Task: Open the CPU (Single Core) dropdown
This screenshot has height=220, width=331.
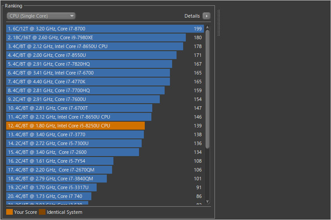Action: [41, 16]
